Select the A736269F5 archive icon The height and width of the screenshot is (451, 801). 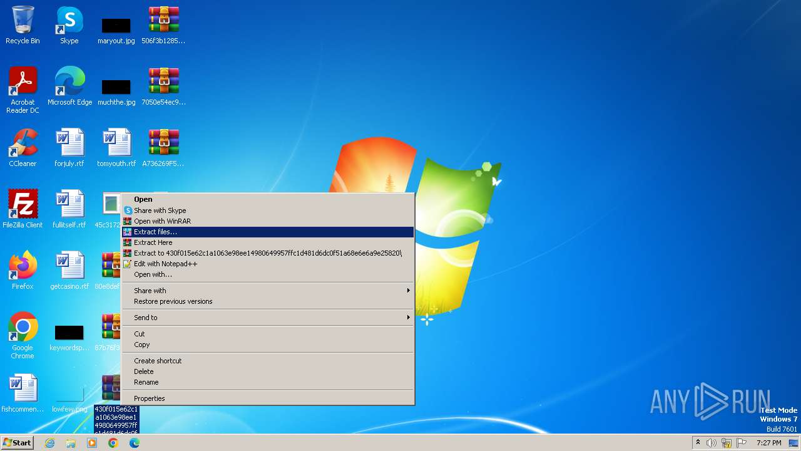pos(163,148)
